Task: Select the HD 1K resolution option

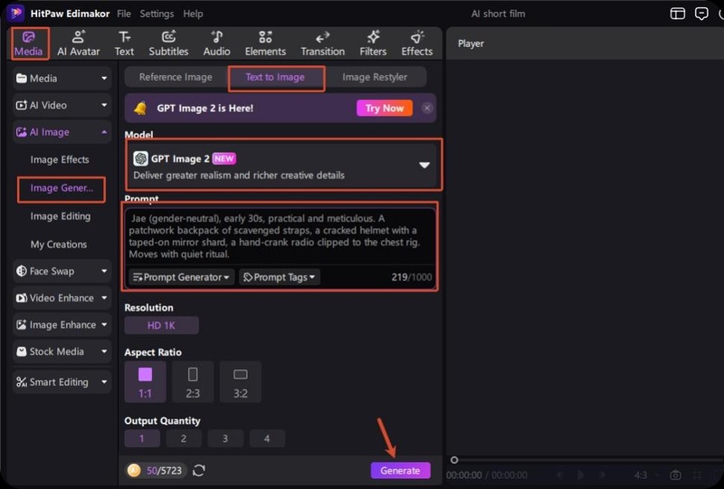Action: click(x=161, y=325)
